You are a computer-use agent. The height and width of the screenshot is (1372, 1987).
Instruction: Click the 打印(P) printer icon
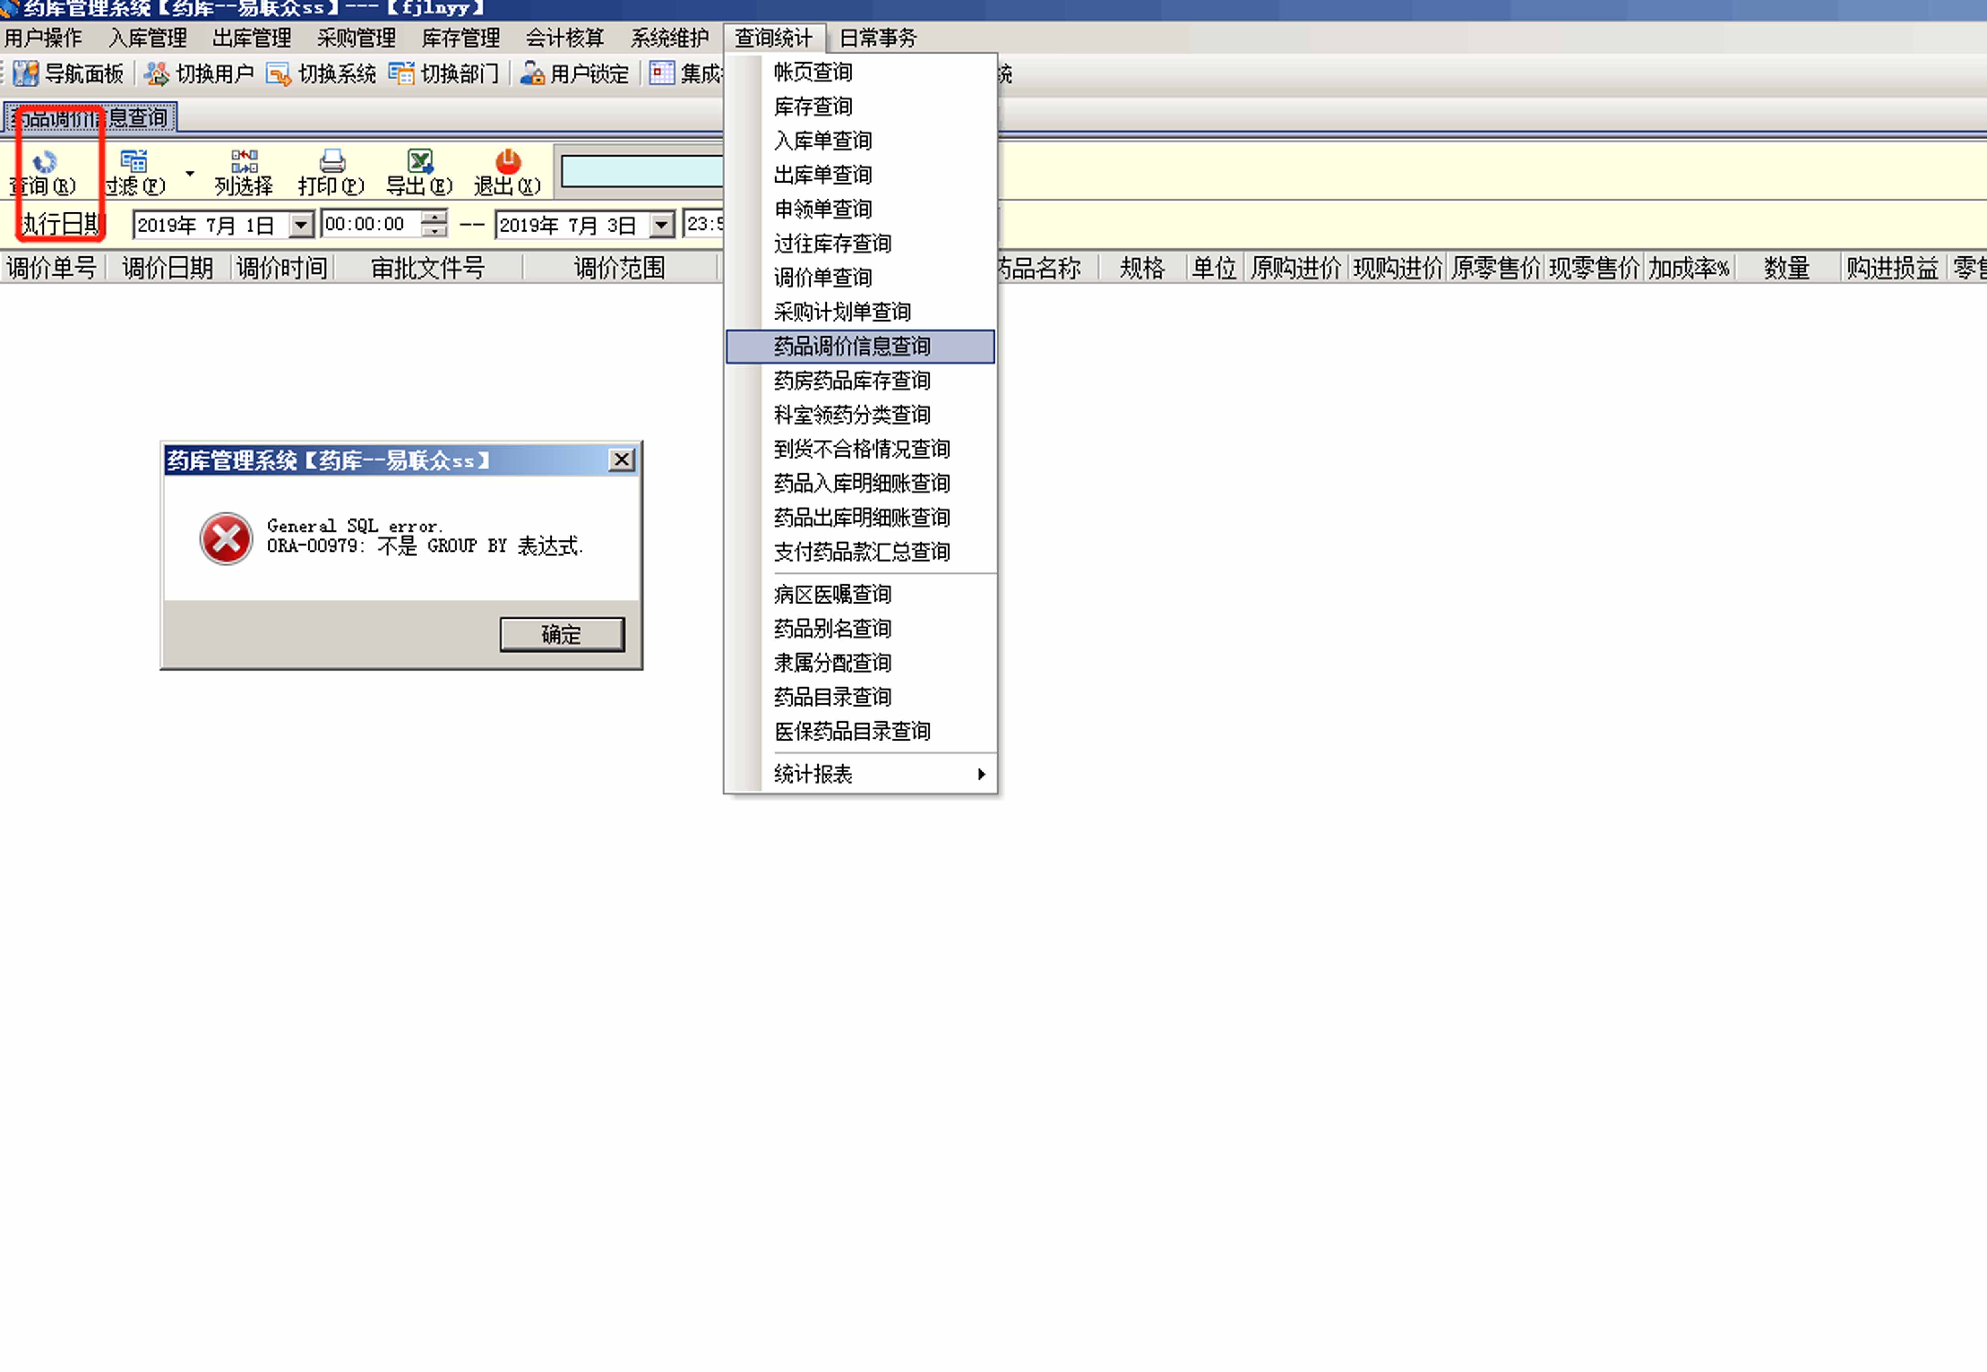point(332,161)
